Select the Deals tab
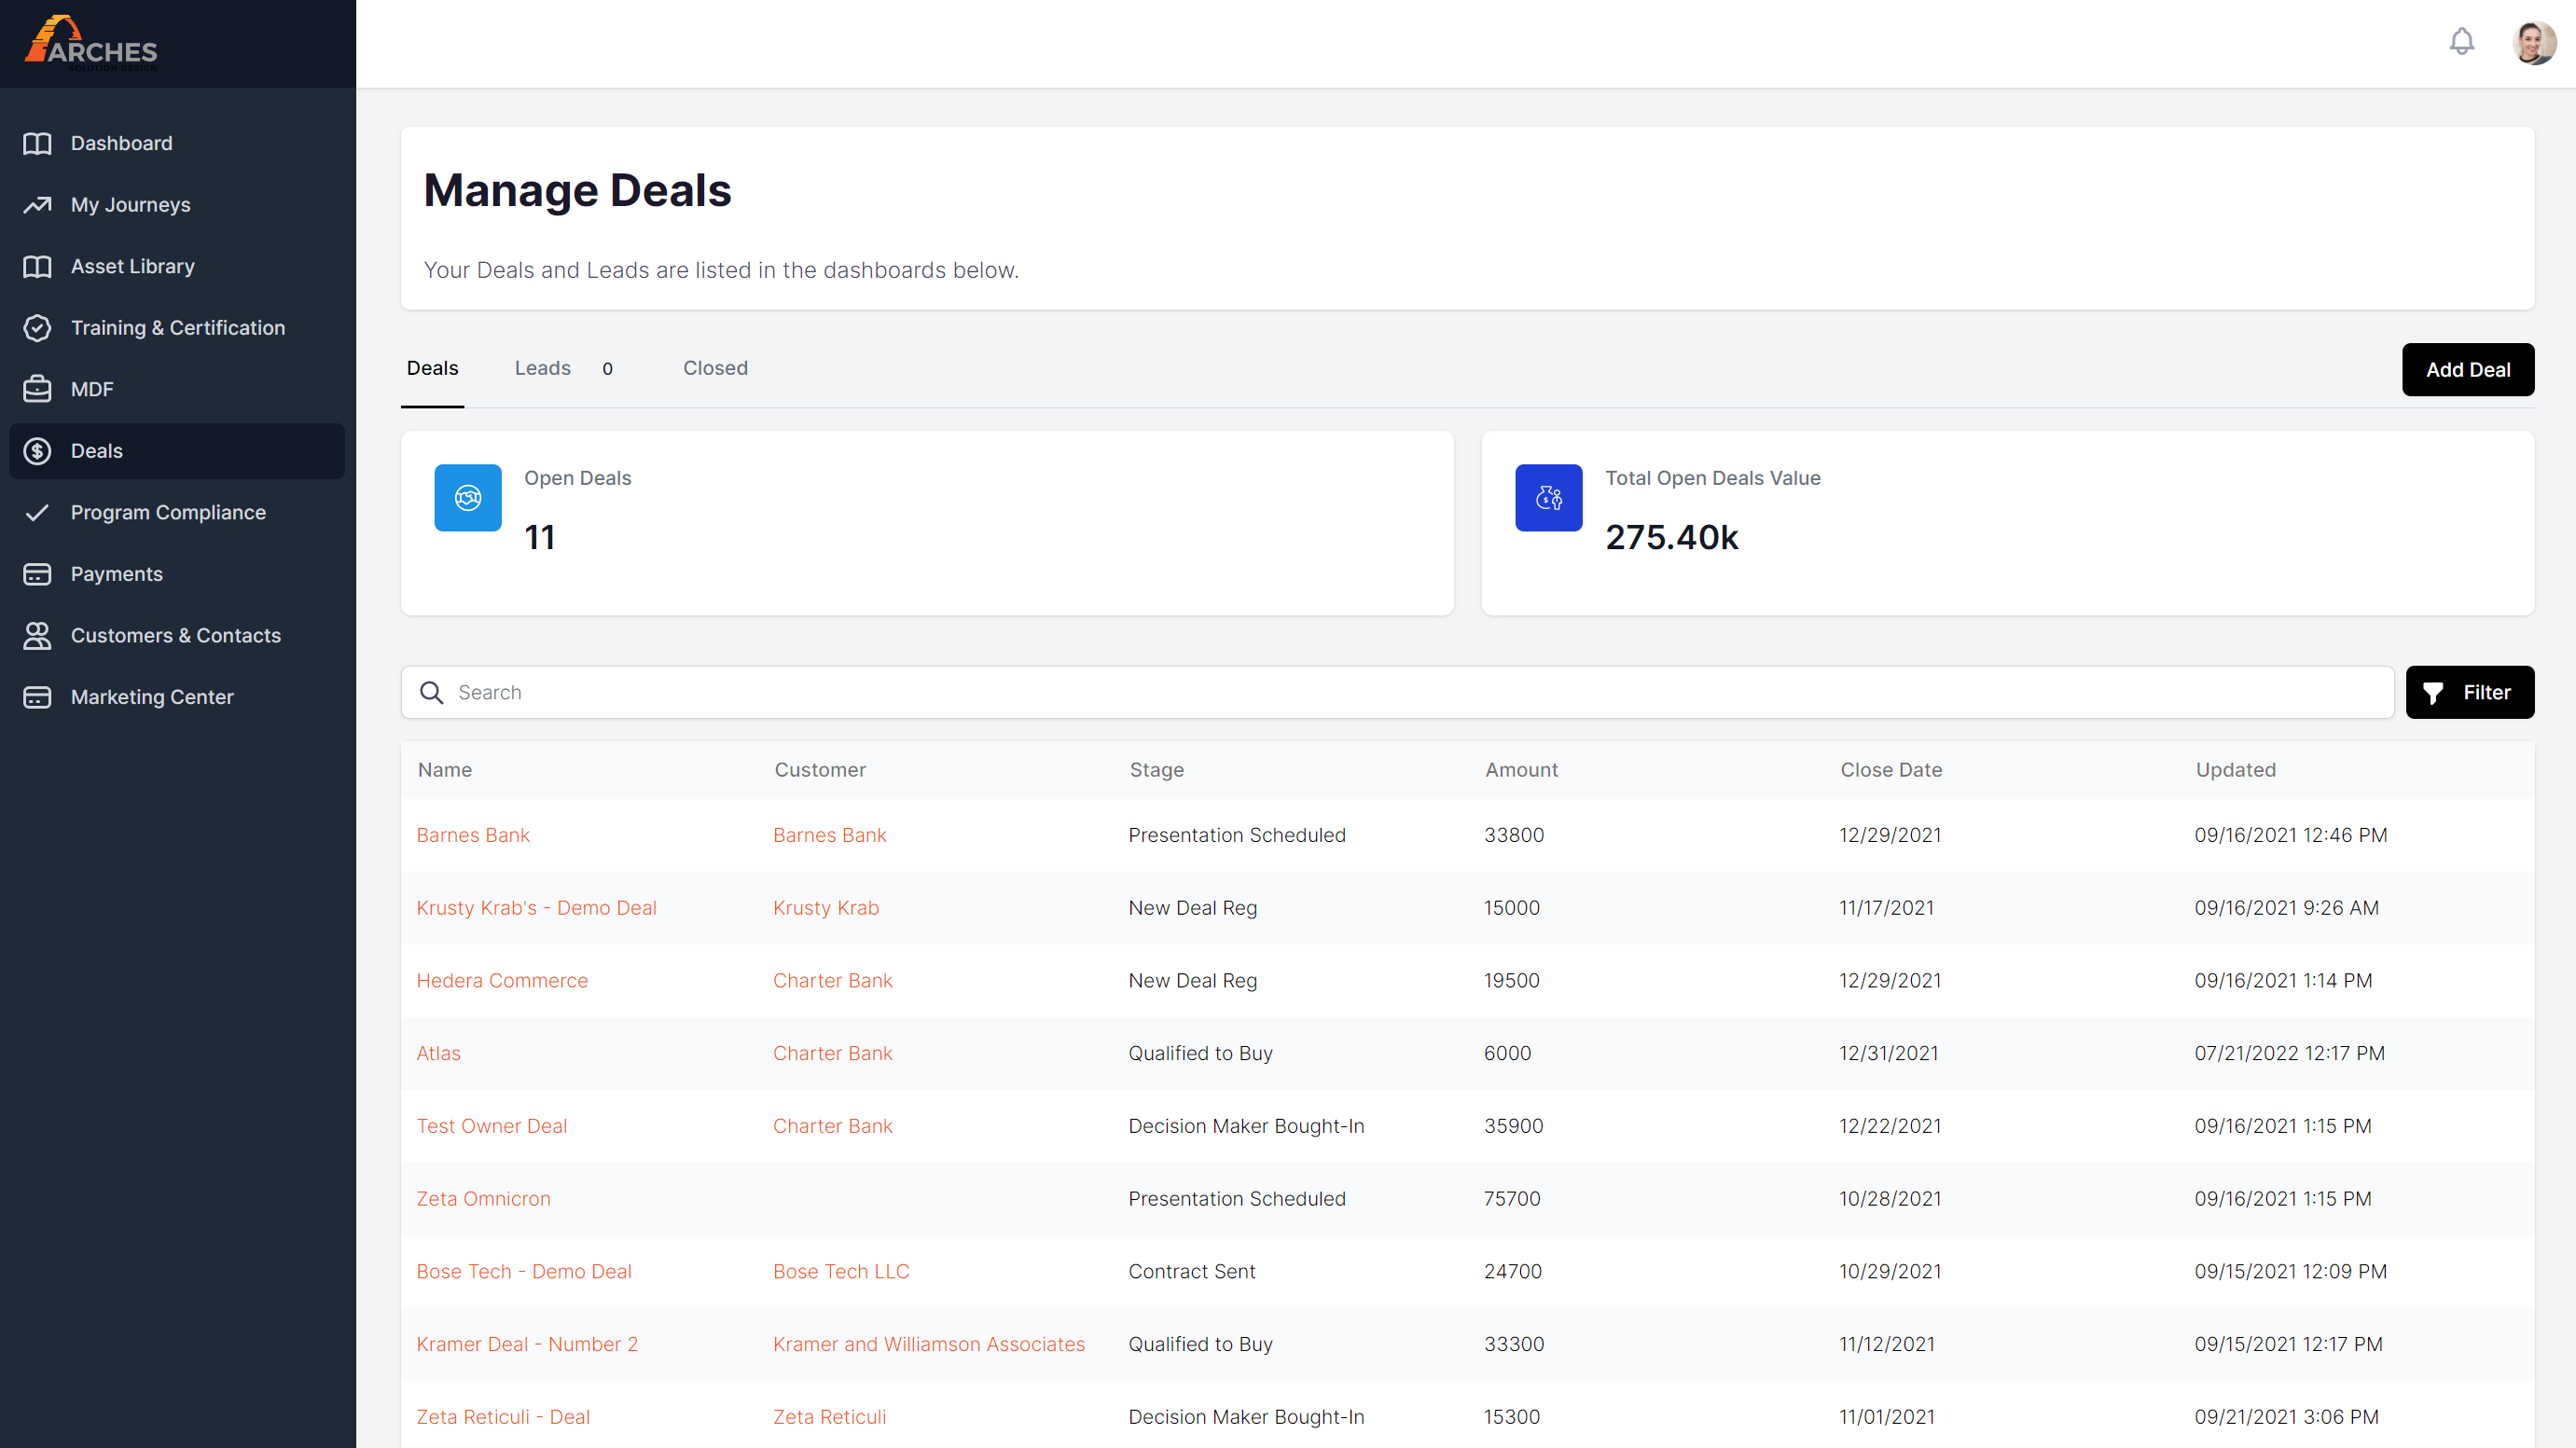 coord(432,368)
